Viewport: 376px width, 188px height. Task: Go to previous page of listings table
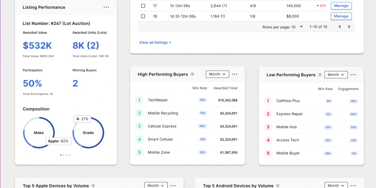click(340, 27)
